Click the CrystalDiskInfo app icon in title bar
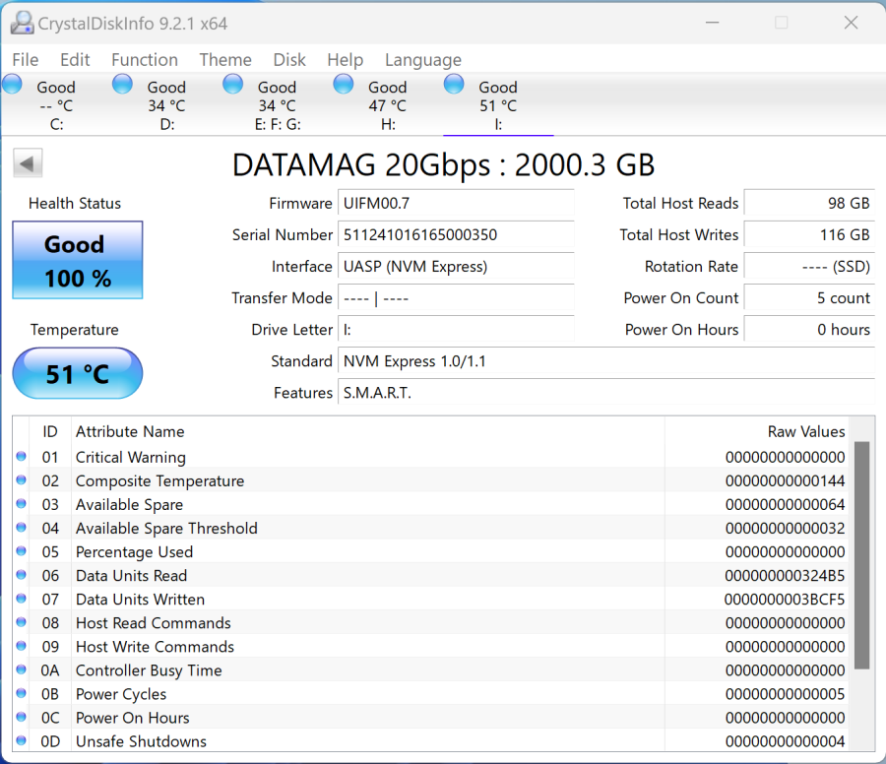Image resolution: width=886 pixels, height=764 pixels. point(22,23)
